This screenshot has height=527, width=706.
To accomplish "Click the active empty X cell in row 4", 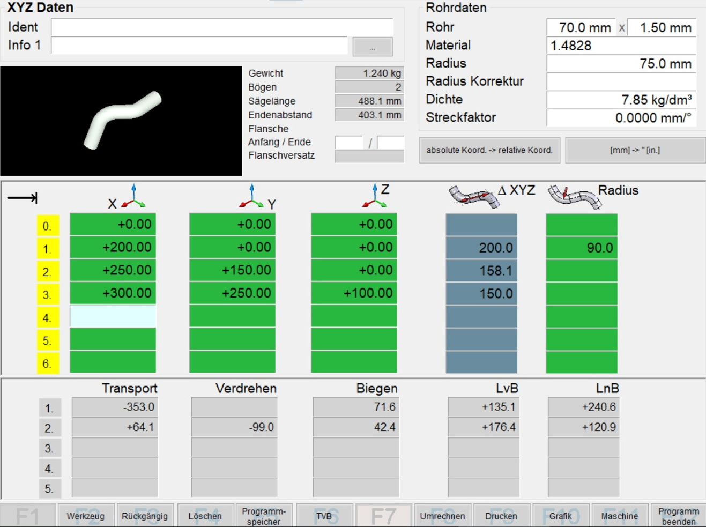I will click(x=113, y=316).
